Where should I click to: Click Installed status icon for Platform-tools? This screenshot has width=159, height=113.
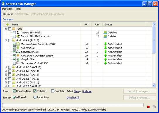pyautogui.click(x=105, y=36)
